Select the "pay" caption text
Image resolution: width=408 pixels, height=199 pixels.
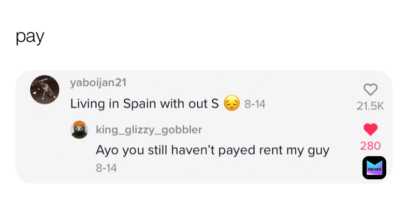click(x=30, y=37)
